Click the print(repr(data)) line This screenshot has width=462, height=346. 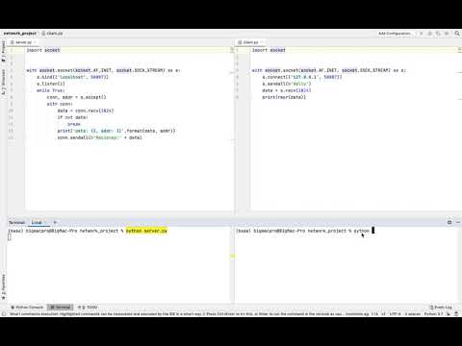point(284,97)
